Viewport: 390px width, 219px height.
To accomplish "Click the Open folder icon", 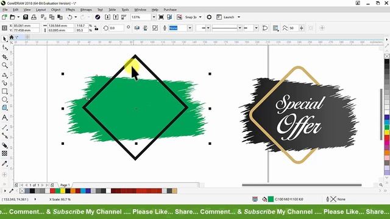I will pos(12,17).
